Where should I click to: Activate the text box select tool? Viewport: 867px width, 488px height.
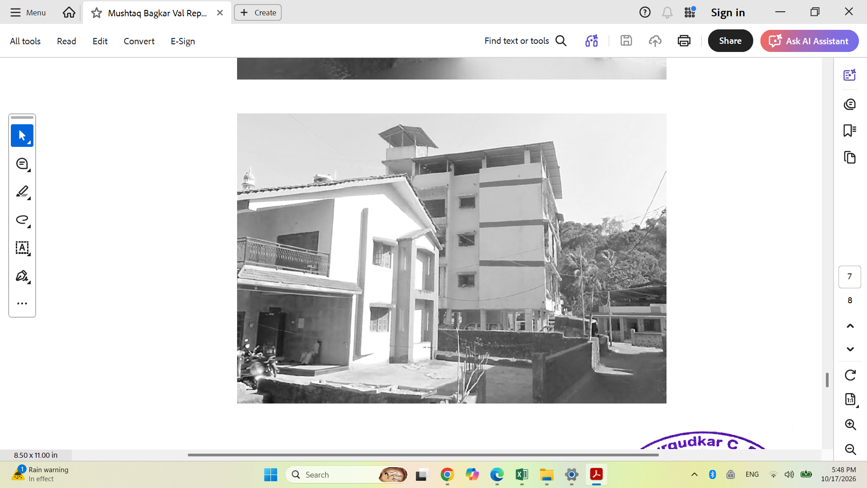22,248
